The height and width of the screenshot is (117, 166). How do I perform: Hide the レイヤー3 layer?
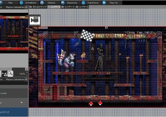click(63, 7)
